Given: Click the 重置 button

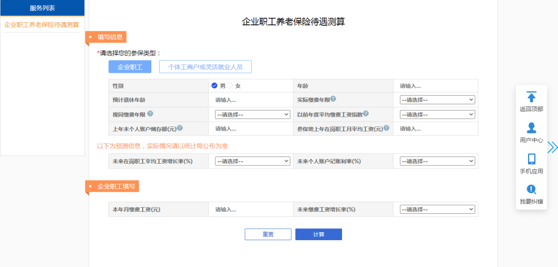Looking at the screenshot, I should tap(268, 234).
